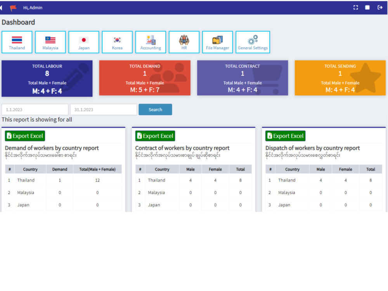The image size is (388, 291).
Task: Click Japan row in Contract report table
Action: pyautogui.click(x=194, y=205)
